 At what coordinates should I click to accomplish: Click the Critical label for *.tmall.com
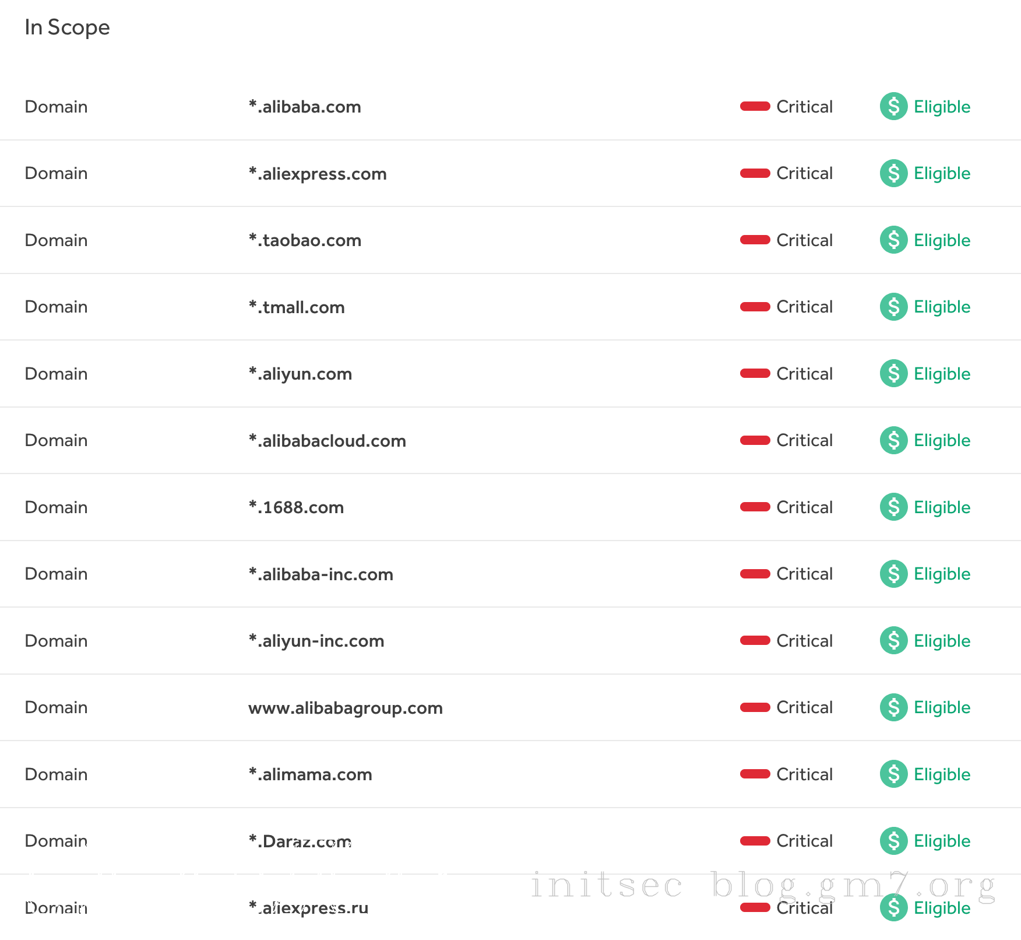(804, 307)
